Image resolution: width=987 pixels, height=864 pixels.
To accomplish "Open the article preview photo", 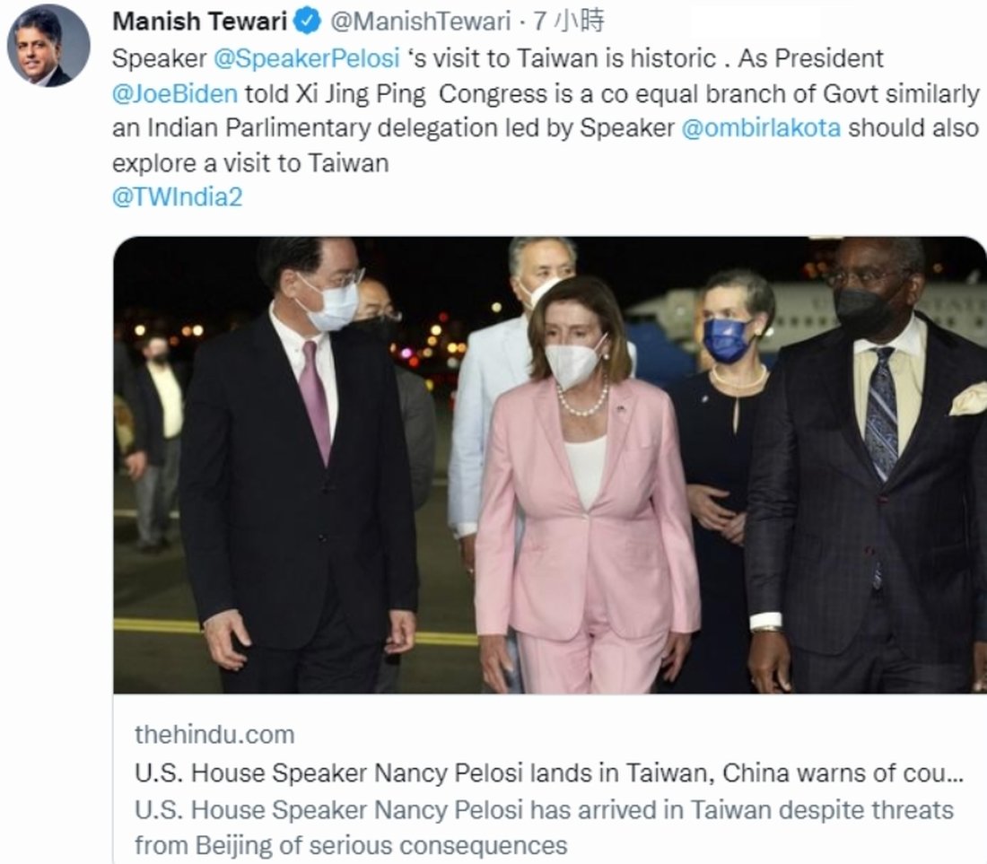I will 549,465.
